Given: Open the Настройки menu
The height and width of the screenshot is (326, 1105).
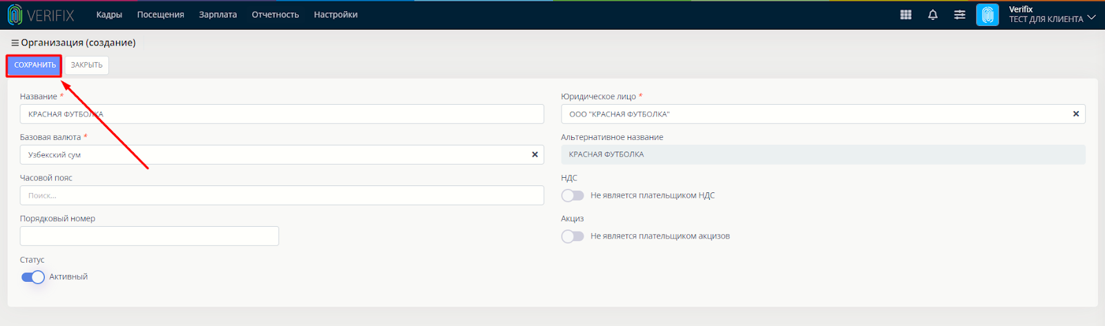Looking at the screenshot, I should pyautogui.click(x=336, y=14).
